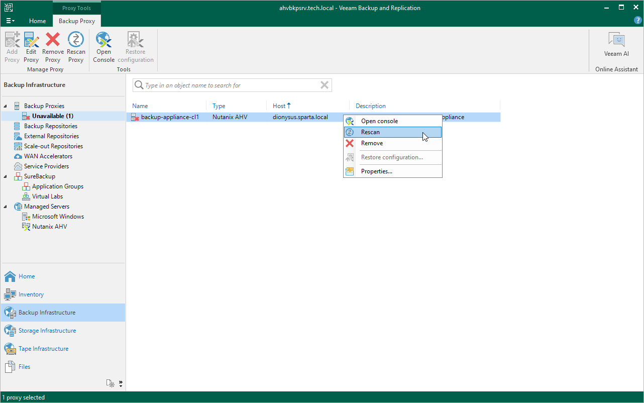Image resolution: width=644 pixels, height=403 pixels.
Task: Open the Storage Infrastructure navigation view
Action: coord(63,331)
